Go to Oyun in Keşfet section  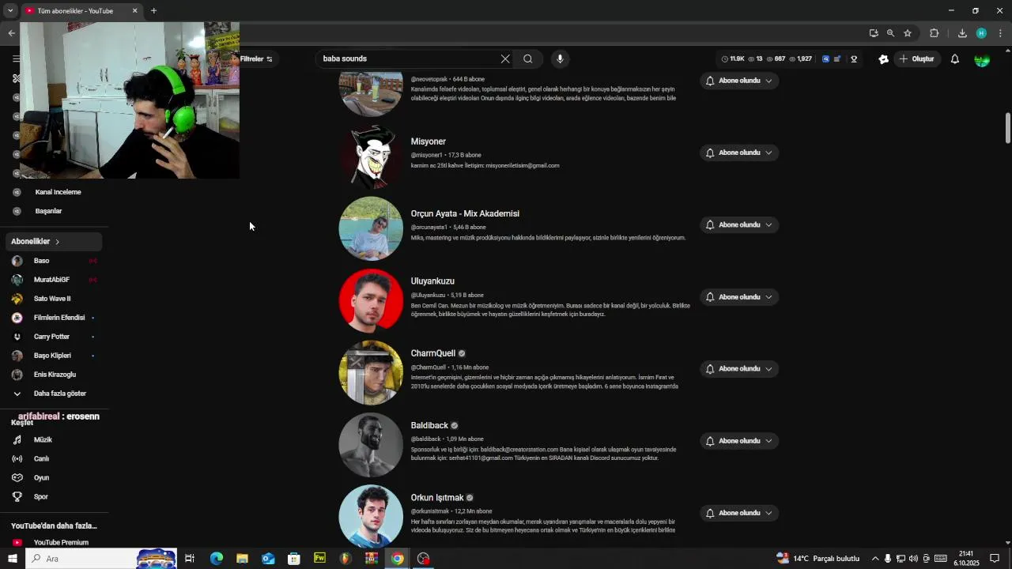tap(54, 477)
